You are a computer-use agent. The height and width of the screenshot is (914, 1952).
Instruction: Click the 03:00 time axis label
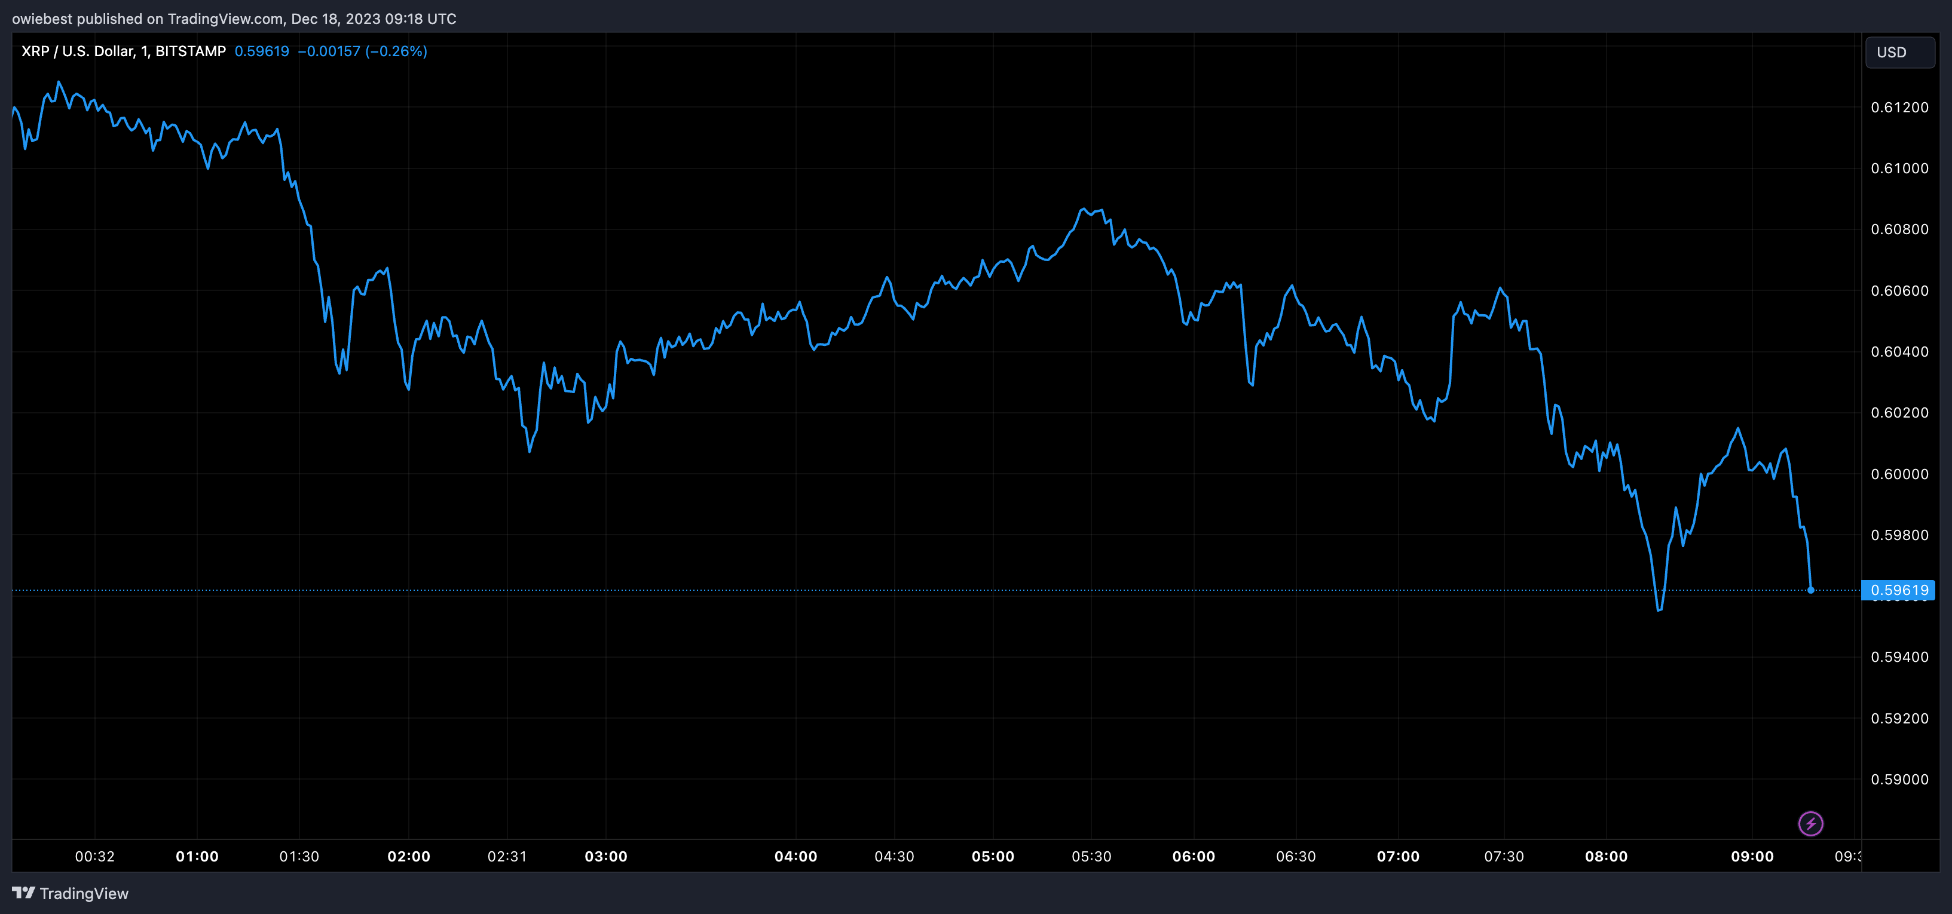click(606, 857)
